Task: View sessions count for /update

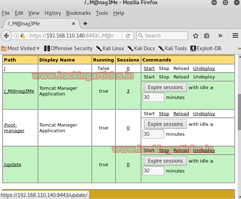Action: pyautogui.click(x=128, y=165)
